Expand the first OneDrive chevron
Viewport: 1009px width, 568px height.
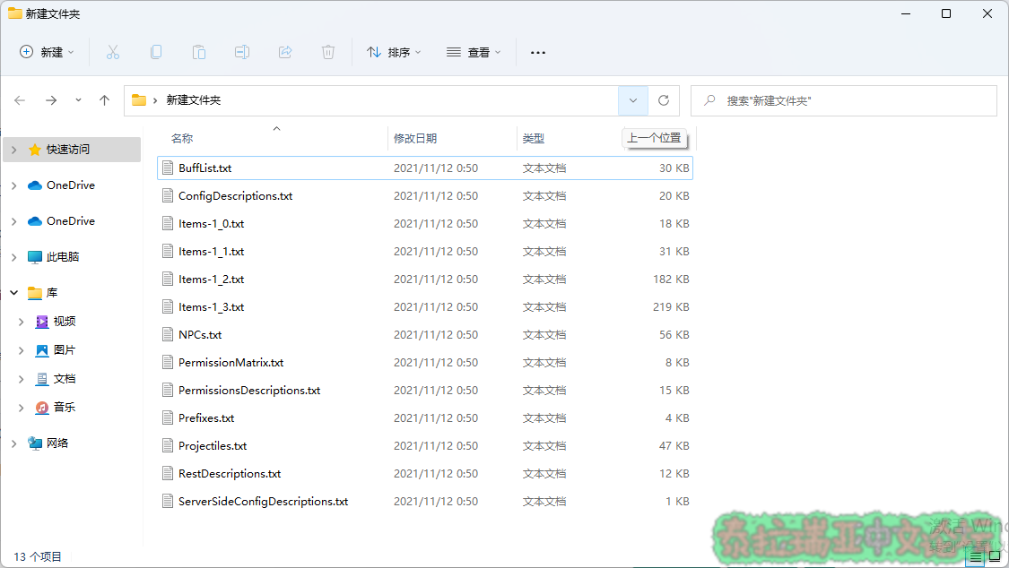click(x=14, y=185)
